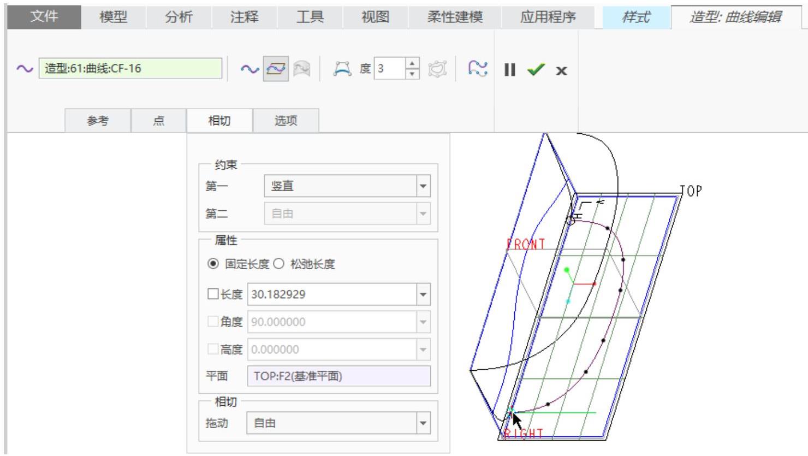Screen dimensions: 808x456
Task: Click the 高度 value field 0.000000
Action: click(332, 350)
